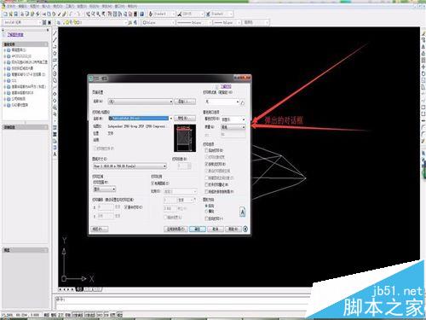Select the Revision Cloud tool
This screenshot has height=320, width=426.
tap(55, 80)
